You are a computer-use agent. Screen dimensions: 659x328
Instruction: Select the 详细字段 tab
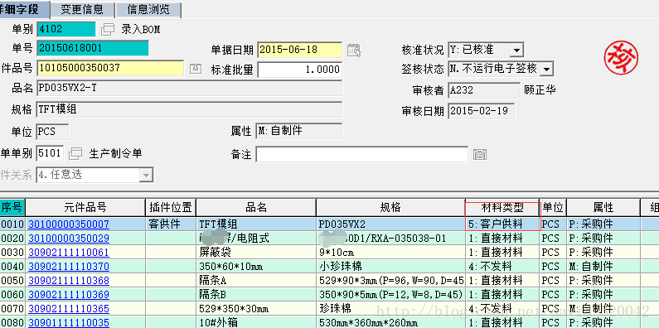click(24, 9)
